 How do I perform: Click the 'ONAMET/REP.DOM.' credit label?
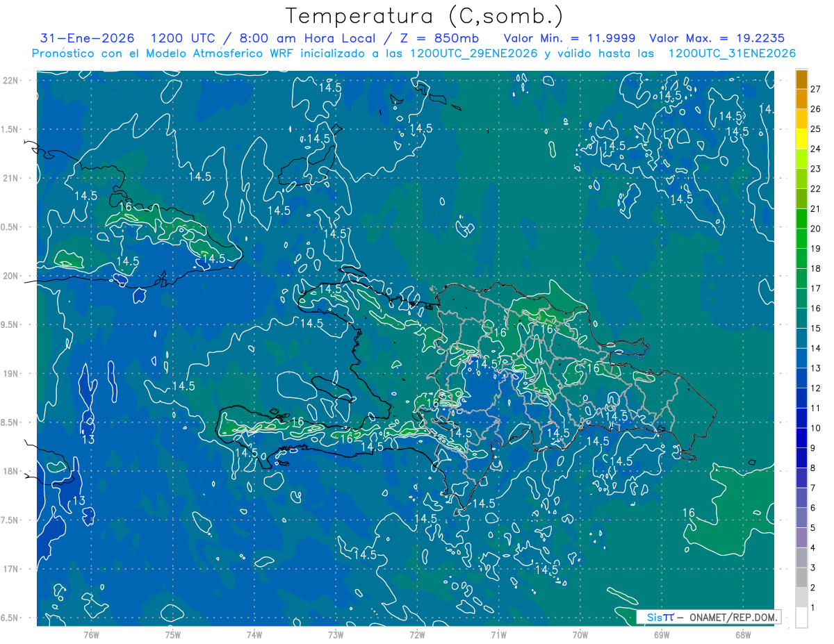pyautogui.click(x=733, y=617)
